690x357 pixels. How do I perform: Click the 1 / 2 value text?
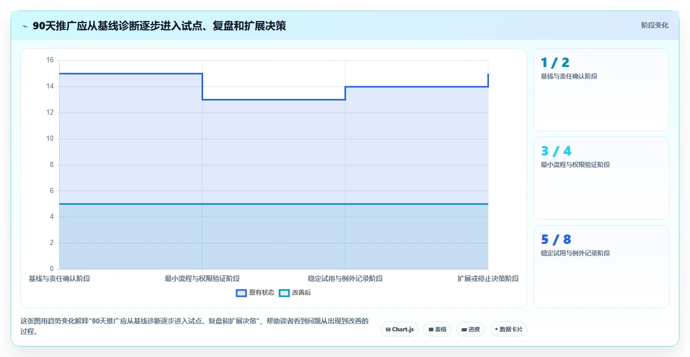pos(555,63)
